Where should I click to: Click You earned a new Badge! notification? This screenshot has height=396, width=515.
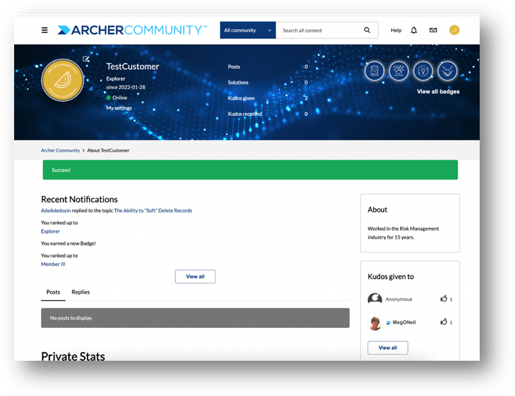(68, 243)
